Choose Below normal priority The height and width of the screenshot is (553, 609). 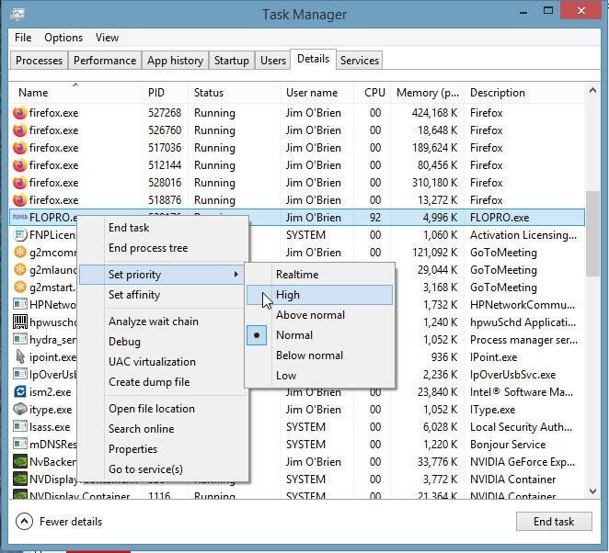309,355
